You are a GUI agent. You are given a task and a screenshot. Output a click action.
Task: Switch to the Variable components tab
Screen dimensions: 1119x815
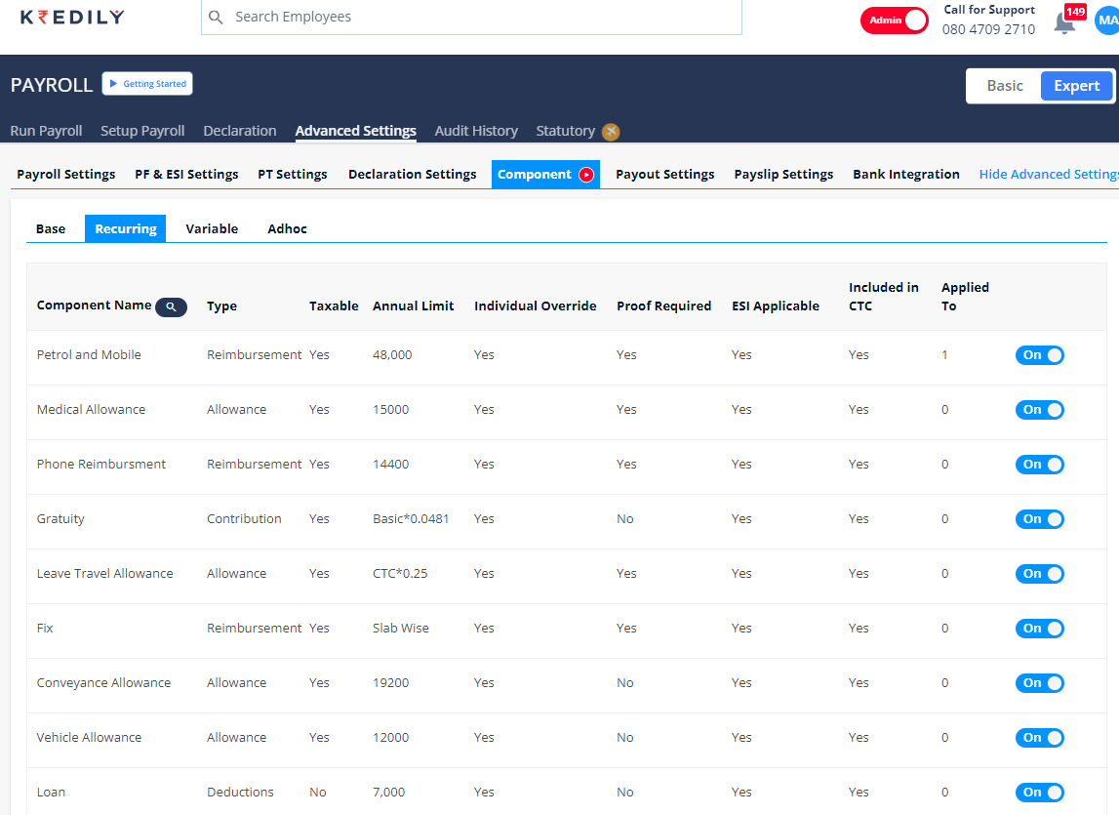212,228
